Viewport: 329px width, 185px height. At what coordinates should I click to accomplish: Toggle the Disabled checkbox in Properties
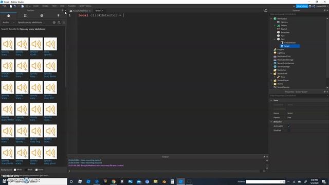coord(289,130)
